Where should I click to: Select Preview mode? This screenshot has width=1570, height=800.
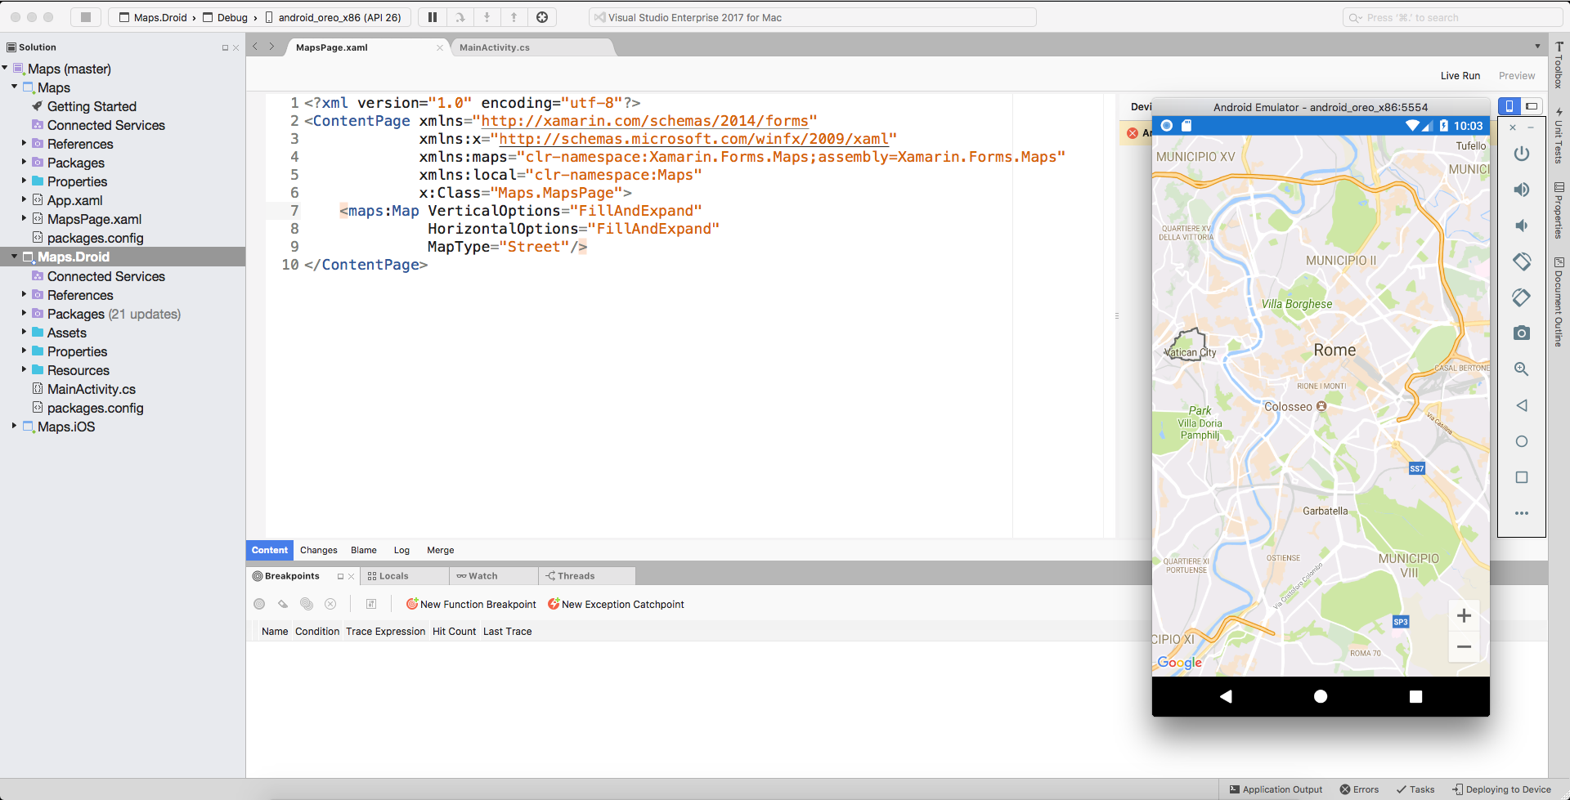[1517, 76]
